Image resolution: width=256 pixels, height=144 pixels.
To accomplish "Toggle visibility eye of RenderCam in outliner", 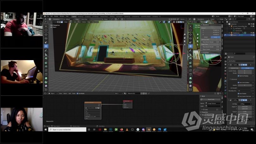I will (251, 33).
